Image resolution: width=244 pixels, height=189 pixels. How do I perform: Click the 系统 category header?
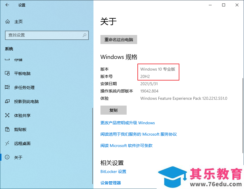tap(9, 49)
